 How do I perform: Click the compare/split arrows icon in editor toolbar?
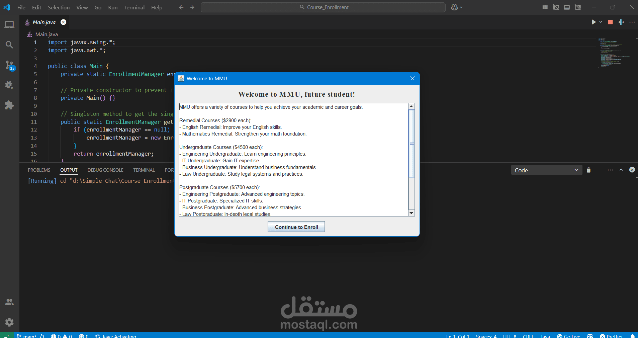621,22
